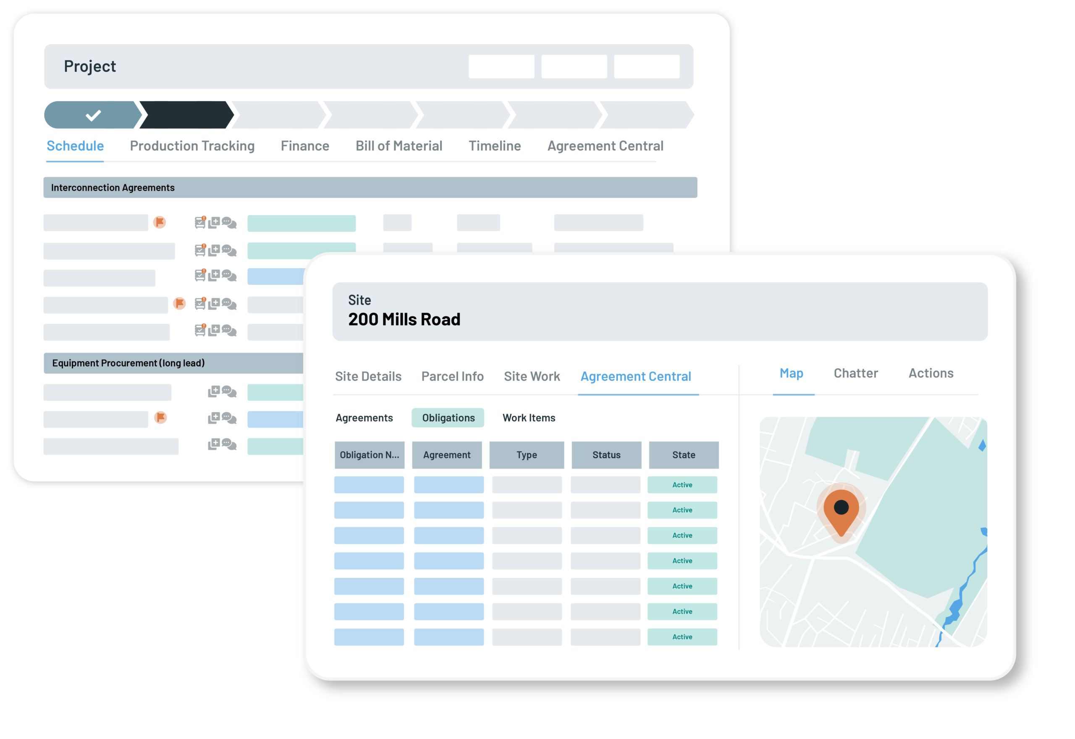Click the 200 Mills Road site title
1075x739 pixels.
pyautogui.click(x=405, y=320)
